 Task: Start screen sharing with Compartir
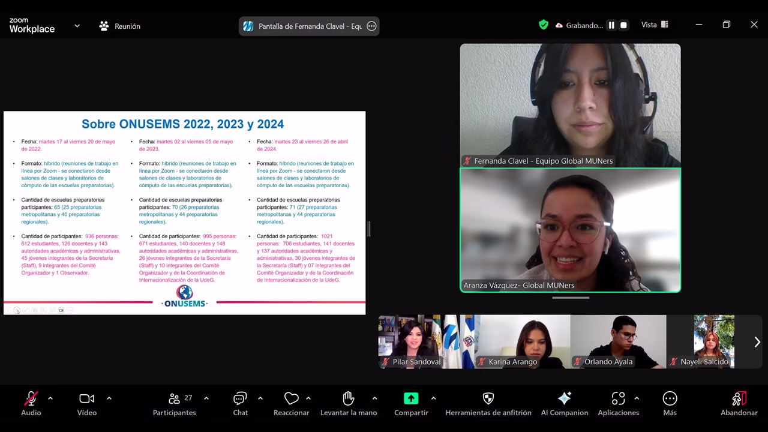[411, 404]
